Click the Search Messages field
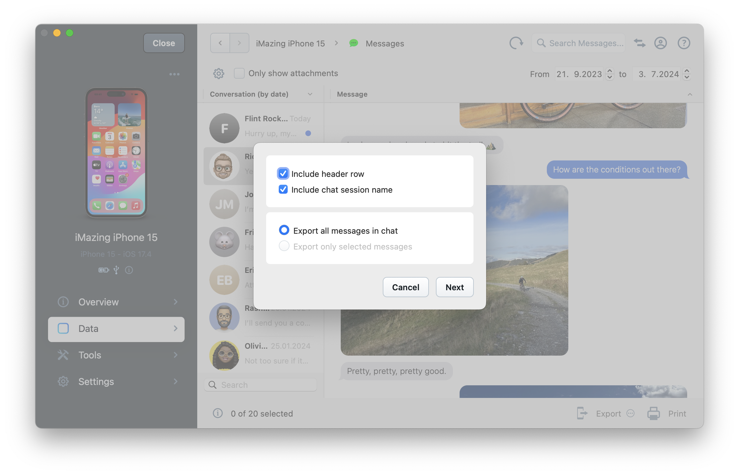This screenshot has height=475, width=739. coord(578,43)
